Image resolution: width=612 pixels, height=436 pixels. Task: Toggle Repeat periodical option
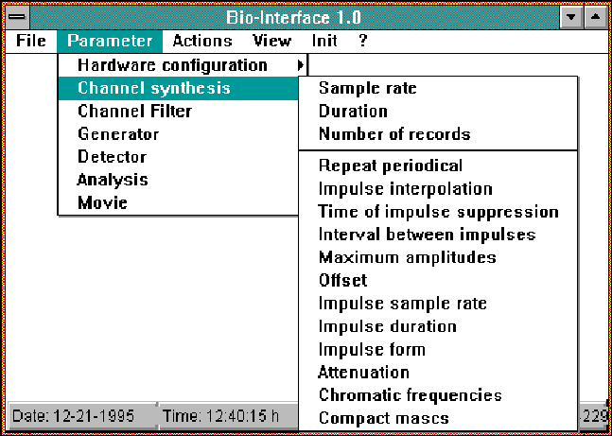pos(391,166)
